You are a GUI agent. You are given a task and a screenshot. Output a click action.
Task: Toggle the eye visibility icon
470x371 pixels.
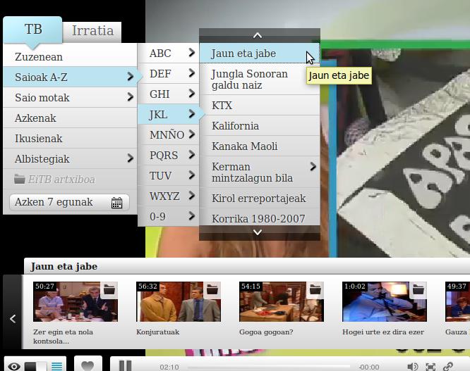[13, 366]
